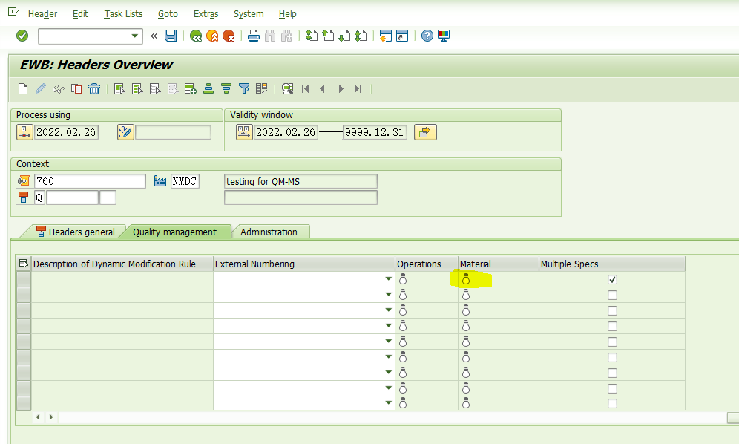
Task: Click the table scroll right arrow
Action: pyautogui.click(x=51, y=417)
